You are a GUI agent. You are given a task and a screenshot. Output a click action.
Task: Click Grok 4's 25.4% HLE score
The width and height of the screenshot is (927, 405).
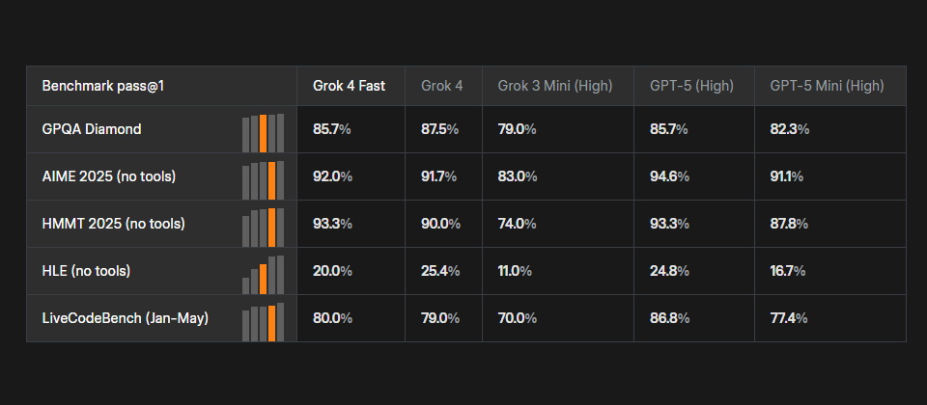tap(440, 271)
